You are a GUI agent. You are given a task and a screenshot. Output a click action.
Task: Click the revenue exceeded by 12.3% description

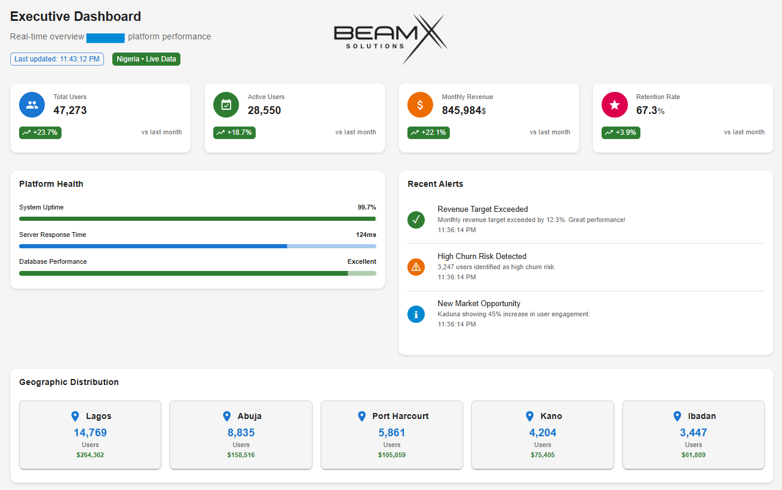pos(532,220)
